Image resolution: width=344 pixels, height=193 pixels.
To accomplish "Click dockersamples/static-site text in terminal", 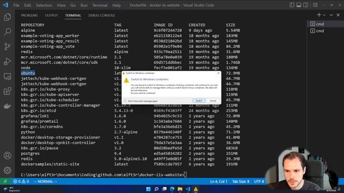I will pos(50,164).
